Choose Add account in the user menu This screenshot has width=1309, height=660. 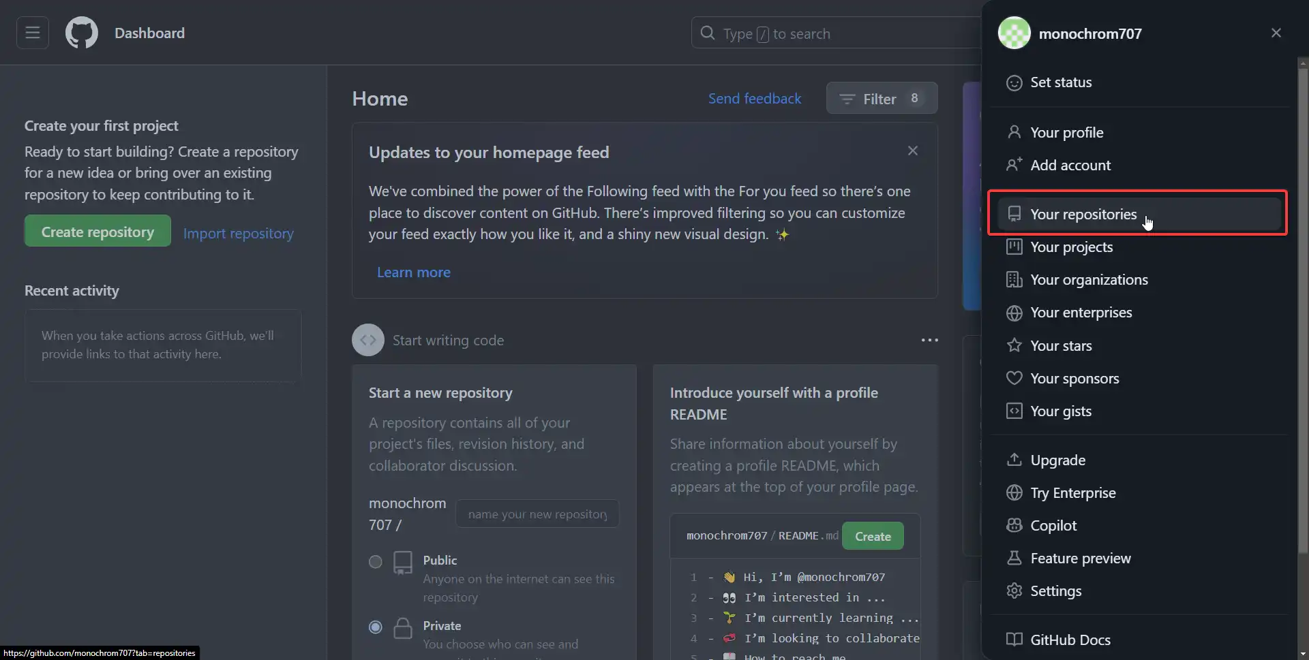[x=1139, y=165]
